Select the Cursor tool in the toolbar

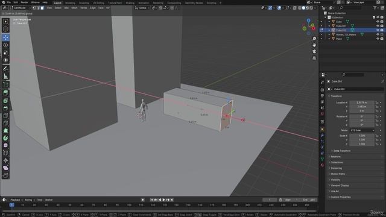click(x=5, y=29)
